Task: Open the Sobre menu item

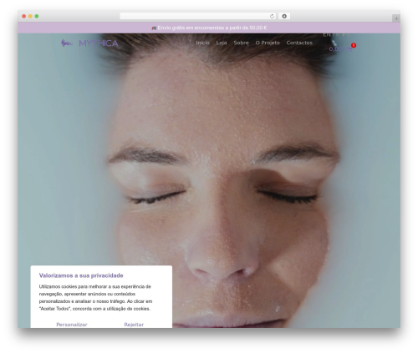Action: coord(241,43)
